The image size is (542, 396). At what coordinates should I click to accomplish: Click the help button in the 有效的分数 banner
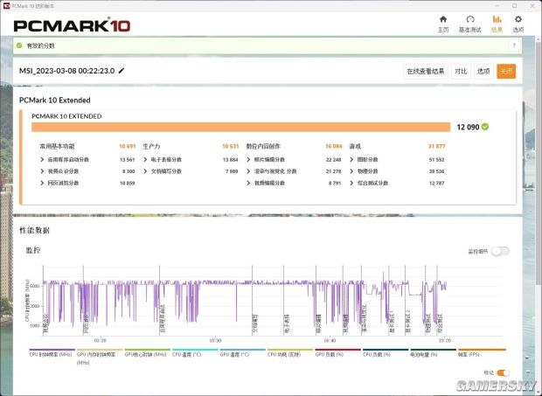[514, 45]
